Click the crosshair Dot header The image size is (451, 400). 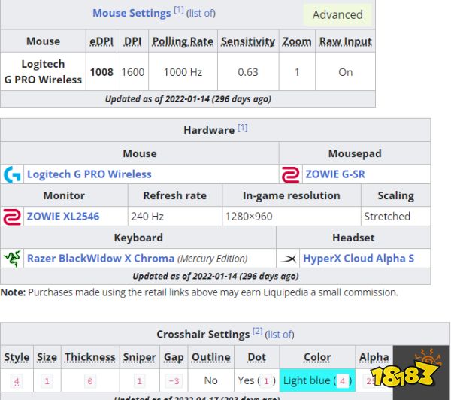256,357
